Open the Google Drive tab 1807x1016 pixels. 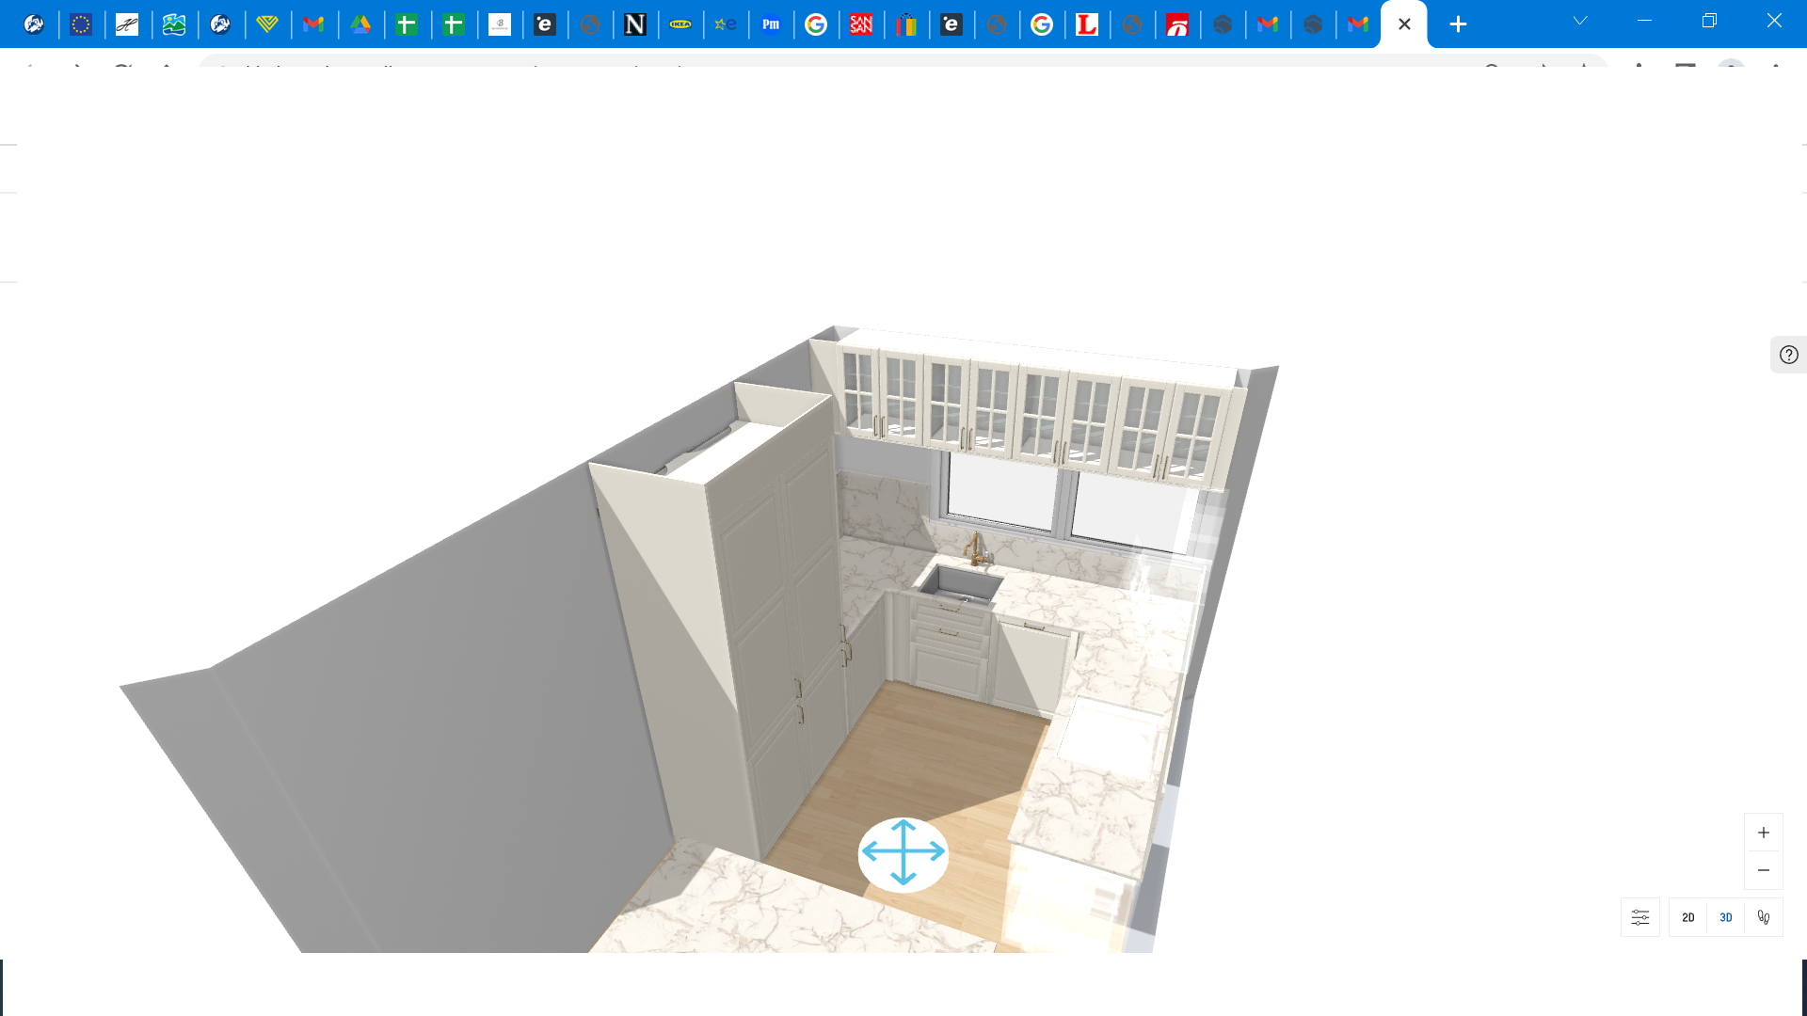click(x=360, y=24)
